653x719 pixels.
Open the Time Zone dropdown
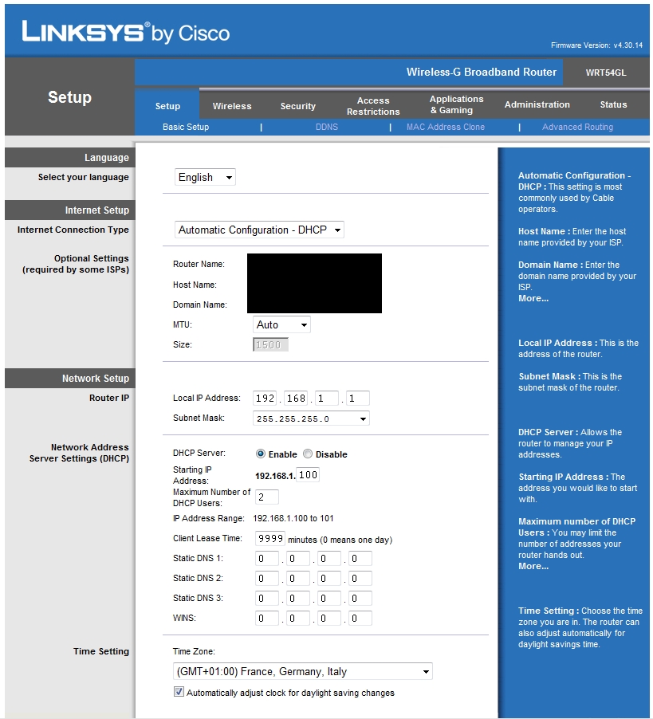pyautogui.click(x=303, y=672)
